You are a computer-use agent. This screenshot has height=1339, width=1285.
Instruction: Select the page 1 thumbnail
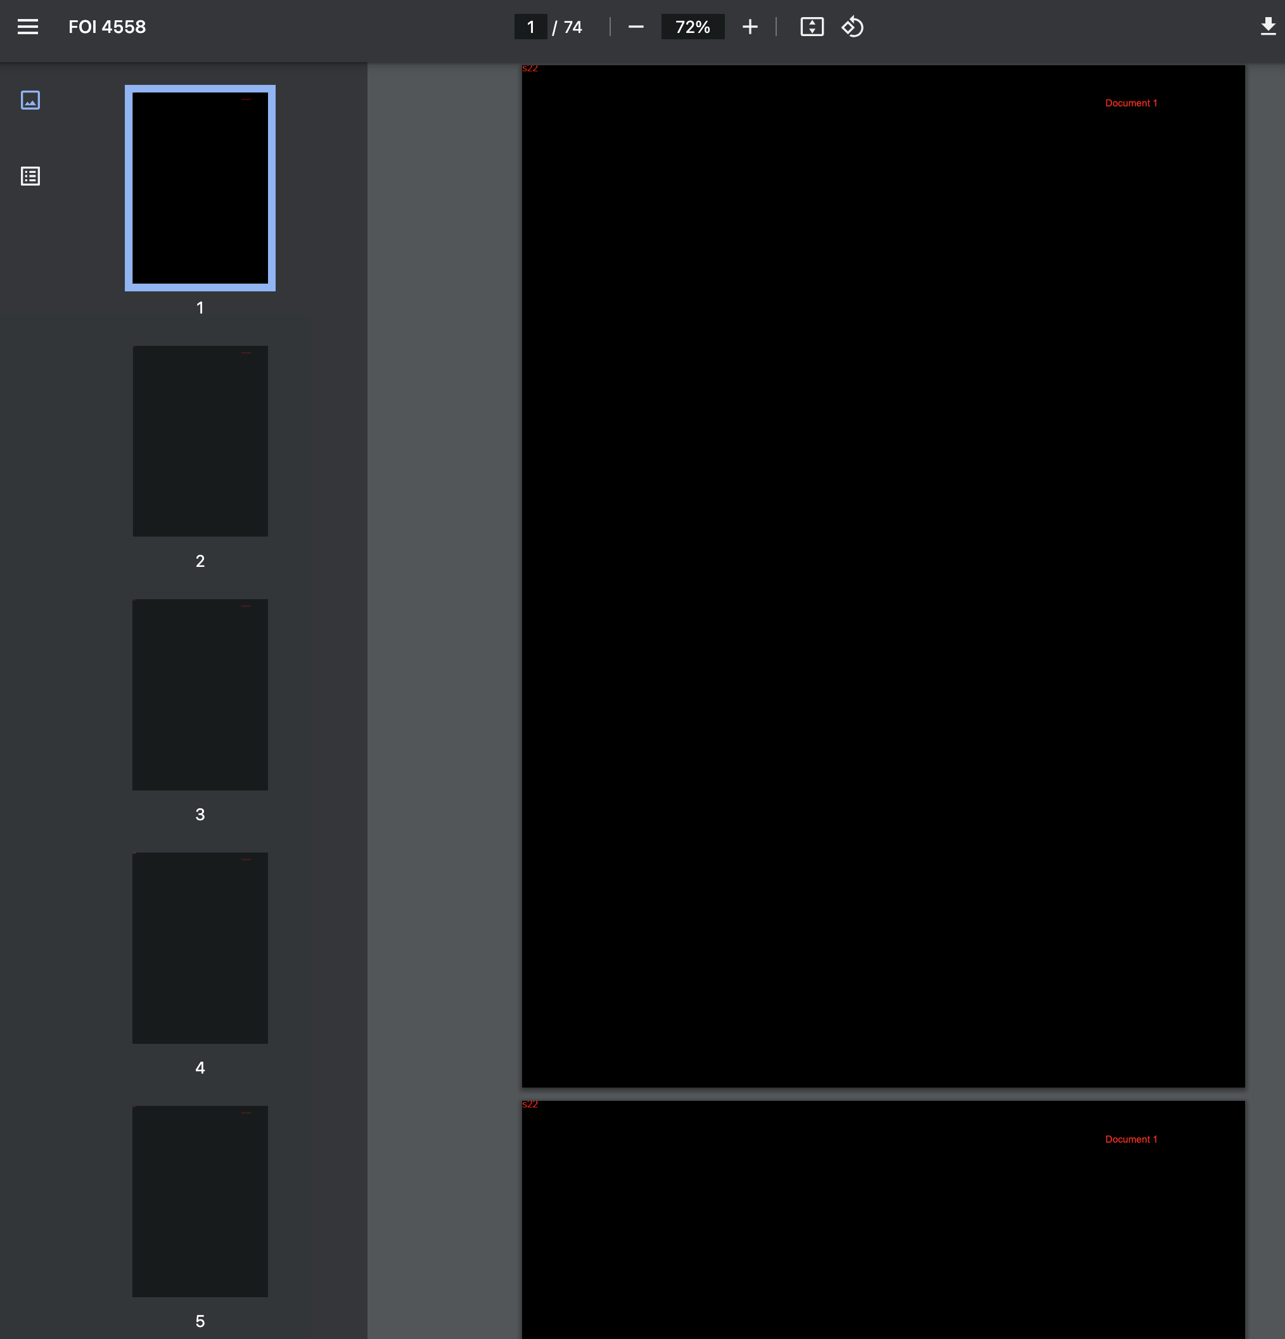click(x=200, y=188)
